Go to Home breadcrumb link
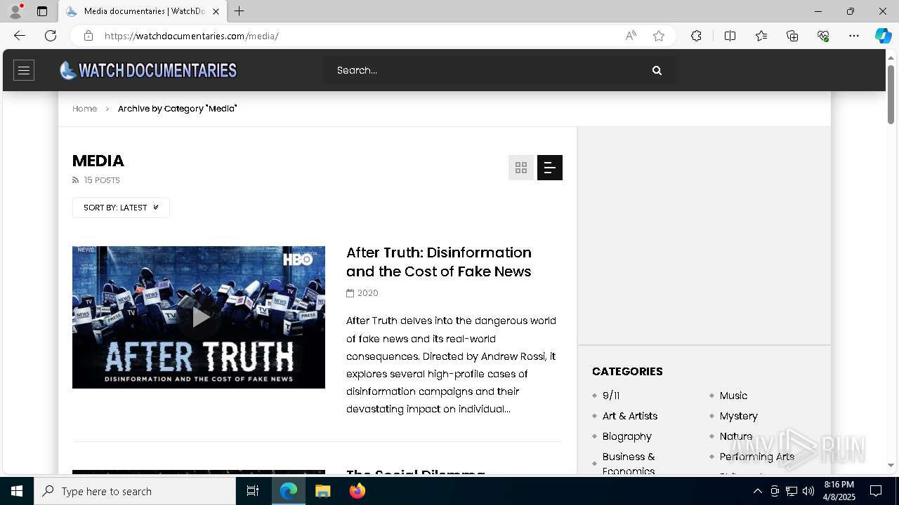 (84, 109)
